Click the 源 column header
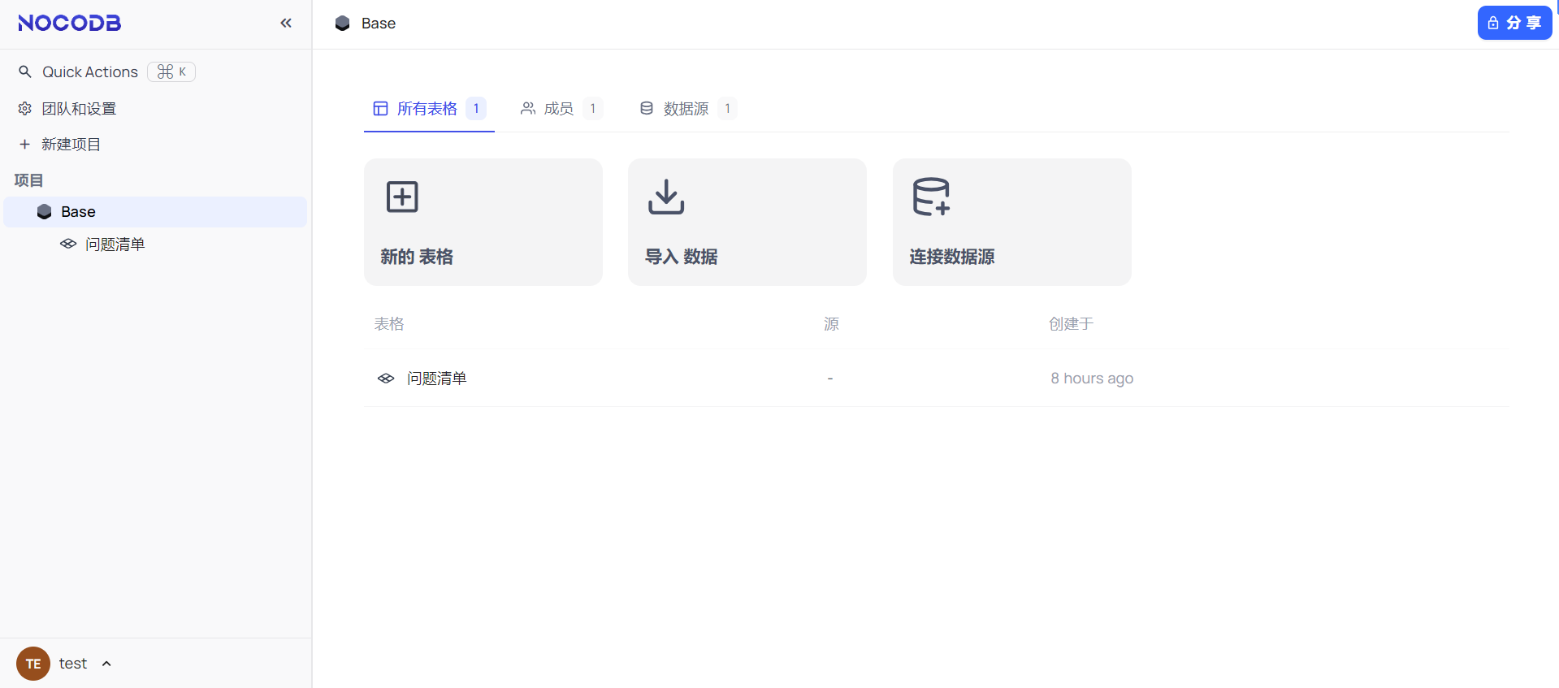1559x688 pixels. (x=831, y=323)
